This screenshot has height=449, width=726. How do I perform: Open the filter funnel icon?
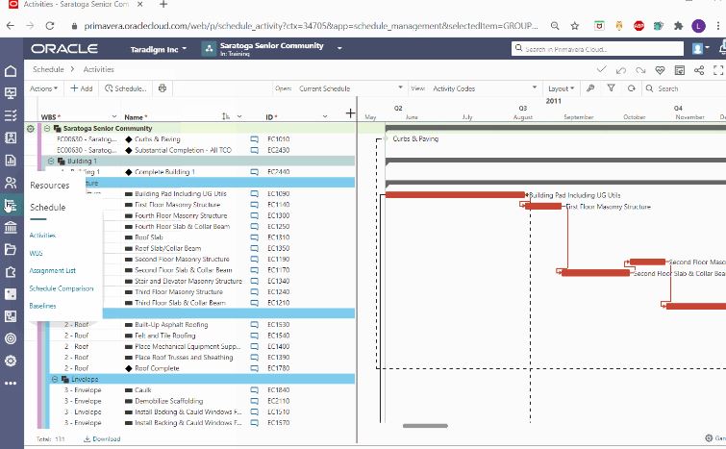tap(612, 87)
